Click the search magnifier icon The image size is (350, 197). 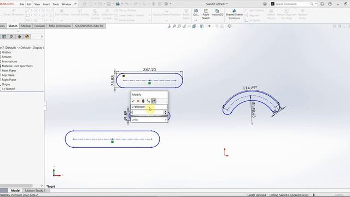(312, 4)
